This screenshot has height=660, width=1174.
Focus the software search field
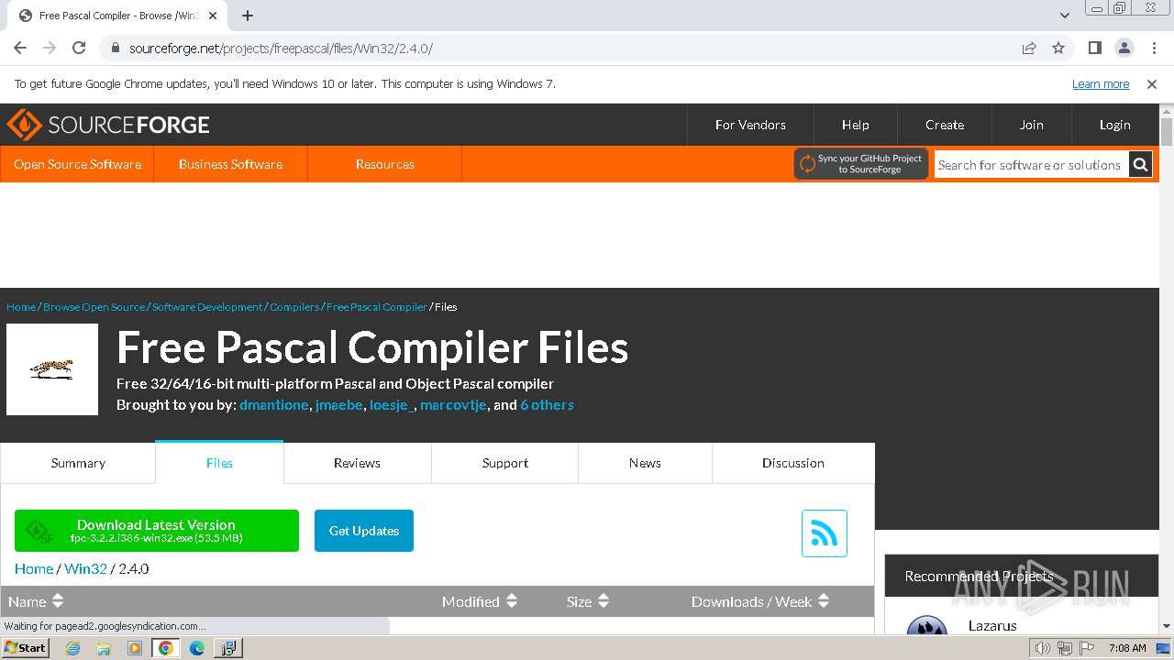point(1031,165)
